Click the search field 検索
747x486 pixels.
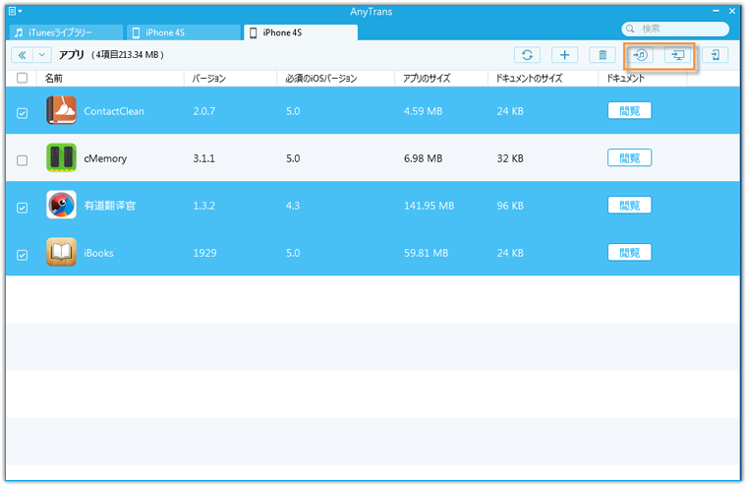[x=675, y=29]
